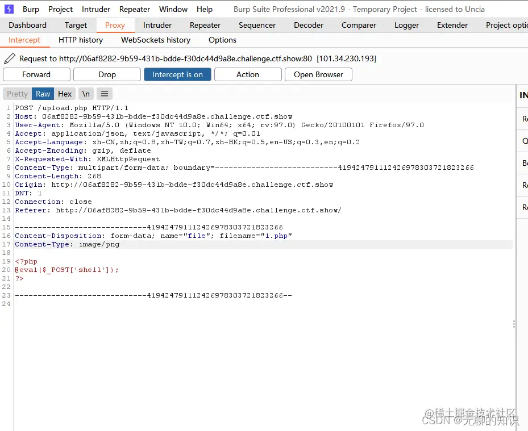Click the Content-Type: image/png line
The height and width of the screenshot is (431, 528).
pos(67,244)
